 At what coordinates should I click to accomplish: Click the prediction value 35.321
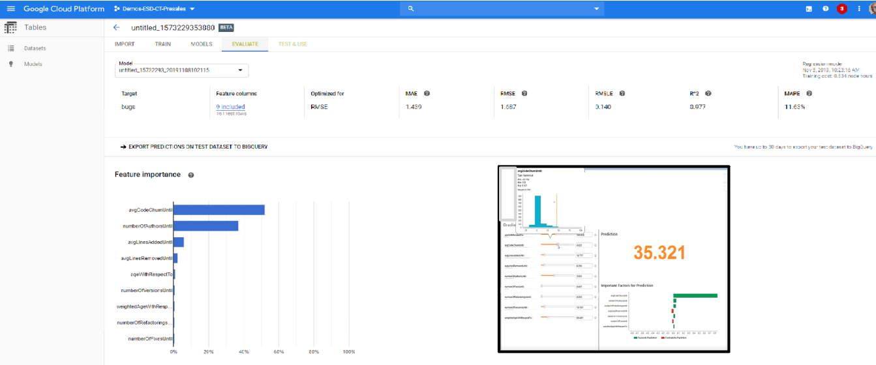coord(660,253)
